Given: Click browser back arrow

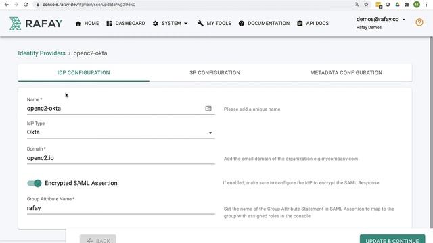Looking at the screenshot, I should click(x=7, y=5).
